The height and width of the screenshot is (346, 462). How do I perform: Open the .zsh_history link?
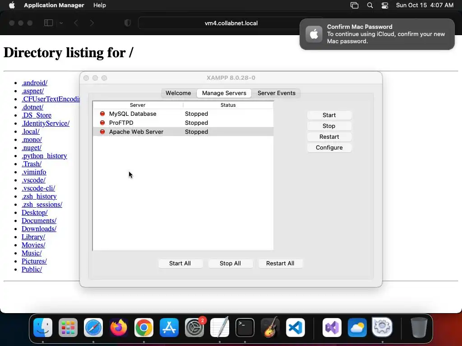(39, 196)
